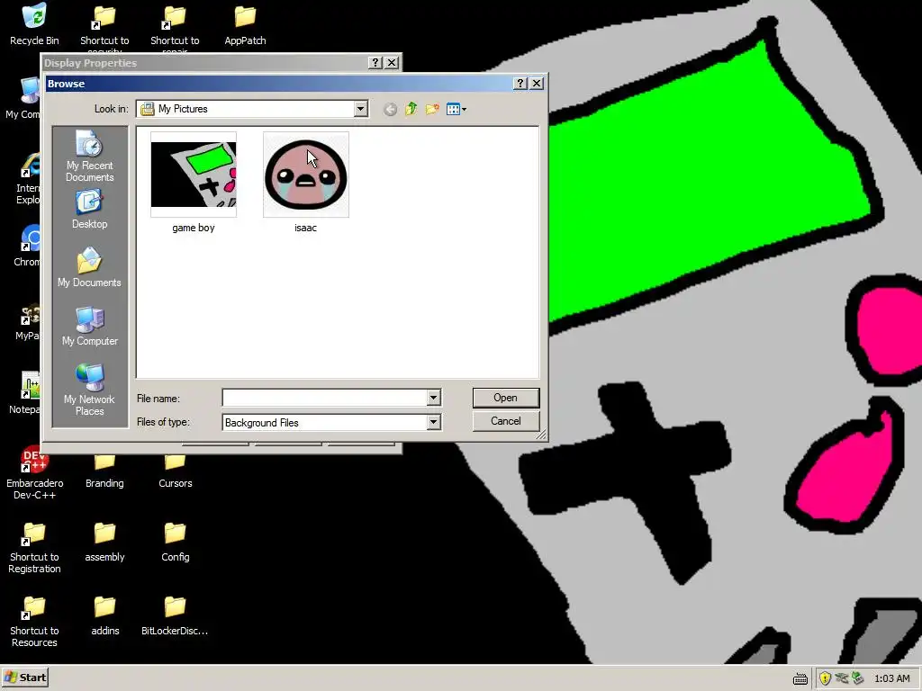The height and width of the screenshot is (691, 922).
Task: Expand the Files of type dropdown
Action: click(433, 422)
